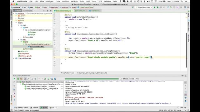This screenshot has width=200, height=112.
Task: Click the Wi-Fi icon in menu bar
Action: [156, 1]
